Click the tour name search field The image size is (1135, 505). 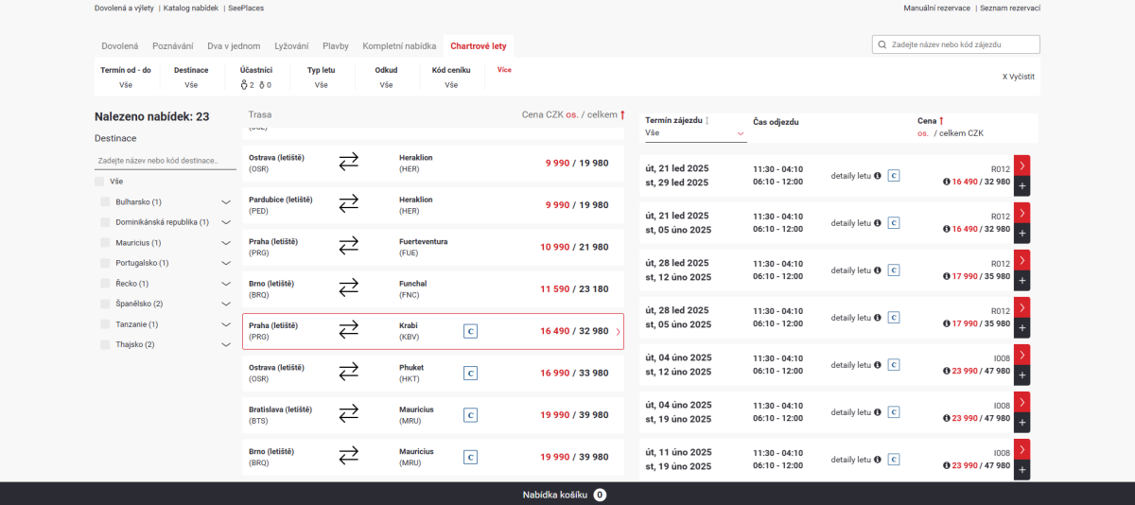tap(955, 44)
